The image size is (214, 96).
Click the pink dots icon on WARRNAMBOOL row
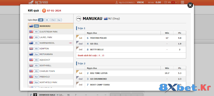pos(70,43)
